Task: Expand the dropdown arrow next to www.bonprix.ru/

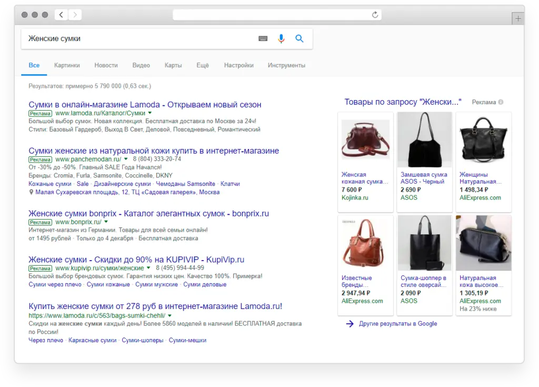Action: coord(106,222)
